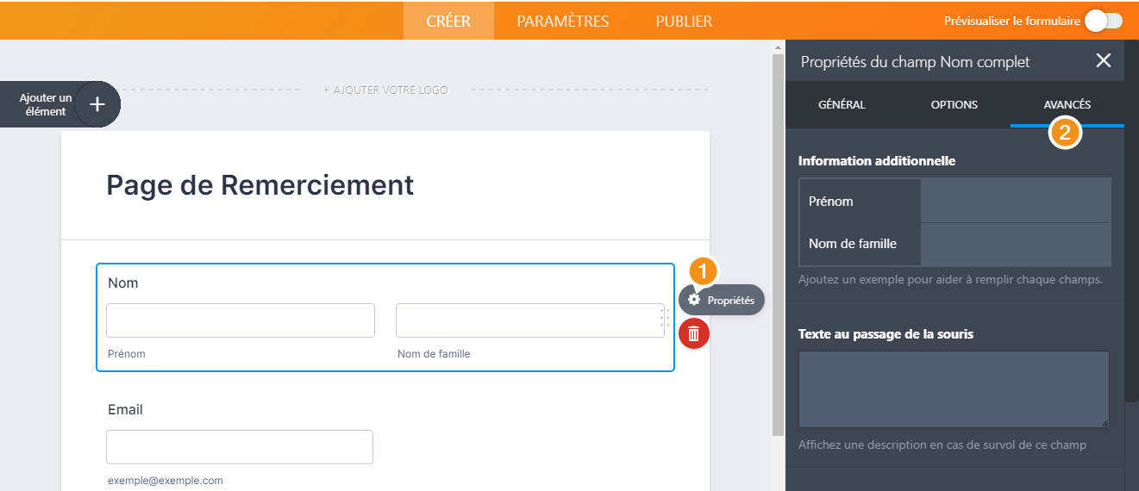Image resolution: width=1139 pixels, height=491 pixels.
Task: Click Ajouter un élément label
Action: (46, 104)
